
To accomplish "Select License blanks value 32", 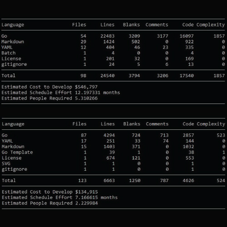I will pyautogui.click(x=137, y=59).
